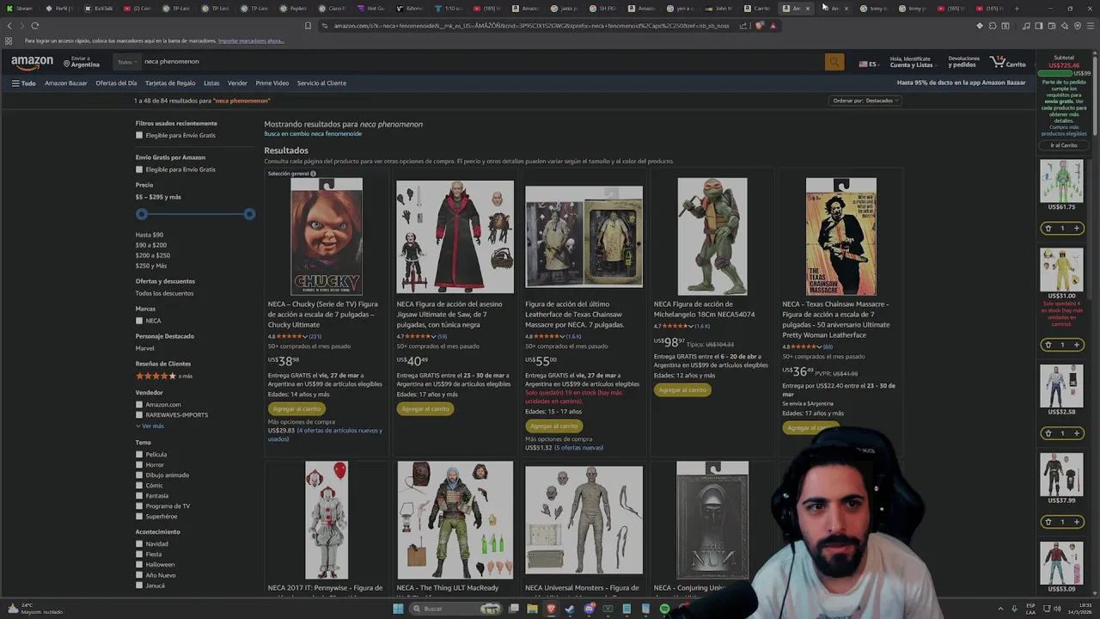
Task: Click the Selección general info icon
Action: click(313, 174)
